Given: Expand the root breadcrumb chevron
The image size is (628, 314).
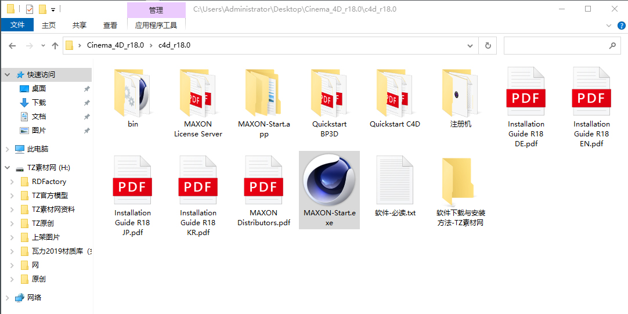Looking at the screenshot, I should pyautogui.click(x=80, y=46).
